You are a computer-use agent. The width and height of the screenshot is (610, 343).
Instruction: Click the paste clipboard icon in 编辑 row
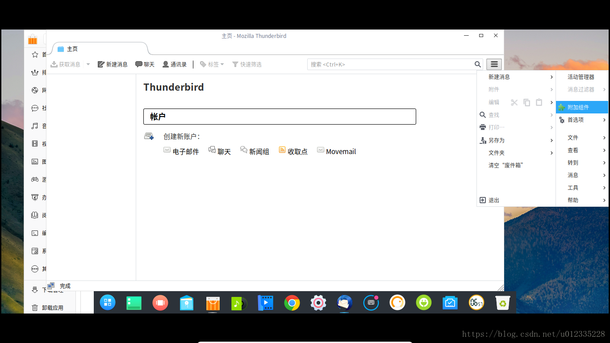(x=539, y=102)
